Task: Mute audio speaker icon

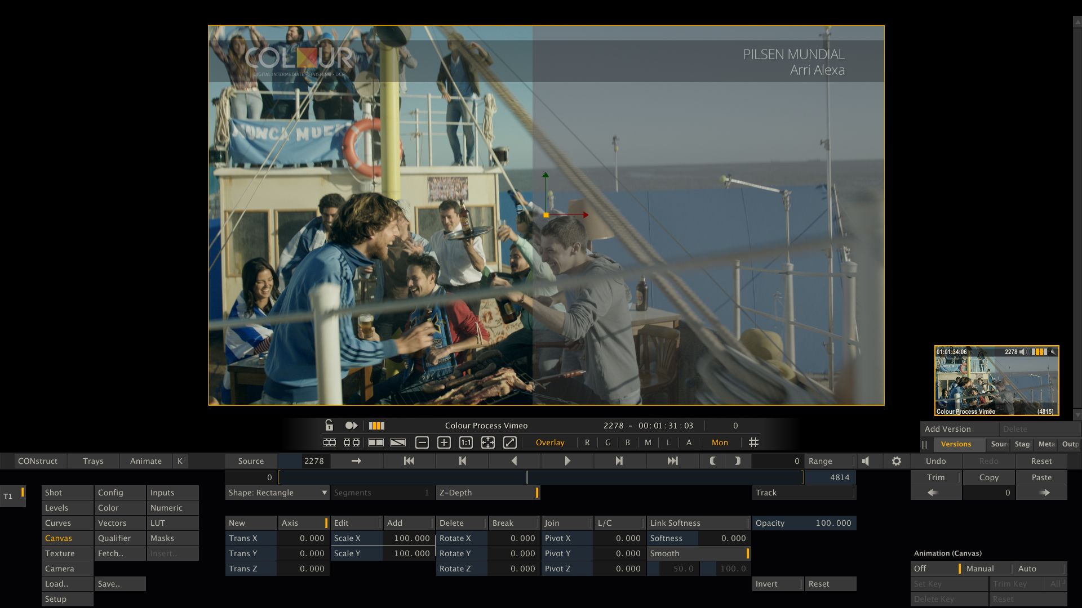Action: point(866,461)
